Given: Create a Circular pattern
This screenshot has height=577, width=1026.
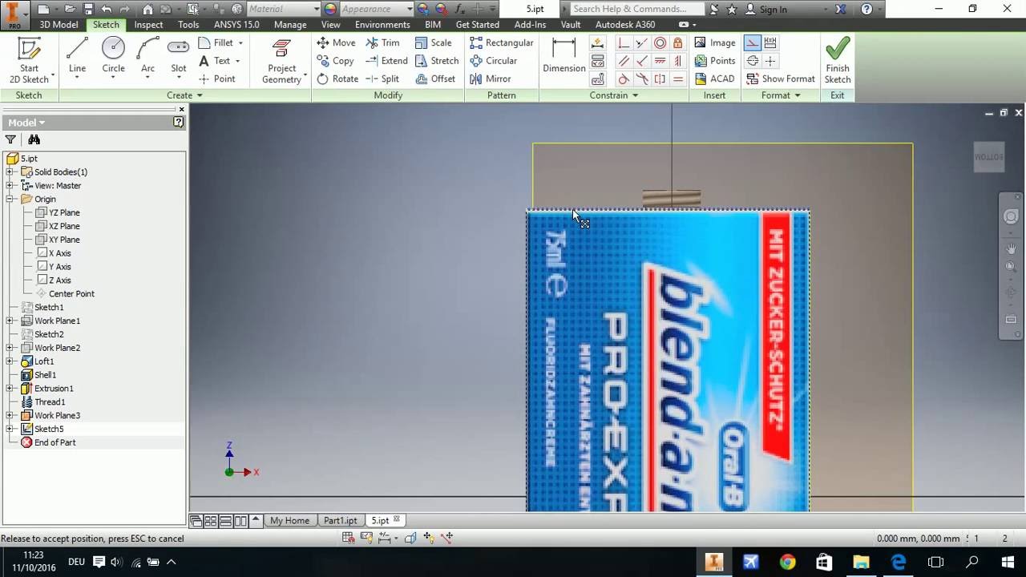Looking at the screenshot, I should pyautogui.click(x=494, y=61).
